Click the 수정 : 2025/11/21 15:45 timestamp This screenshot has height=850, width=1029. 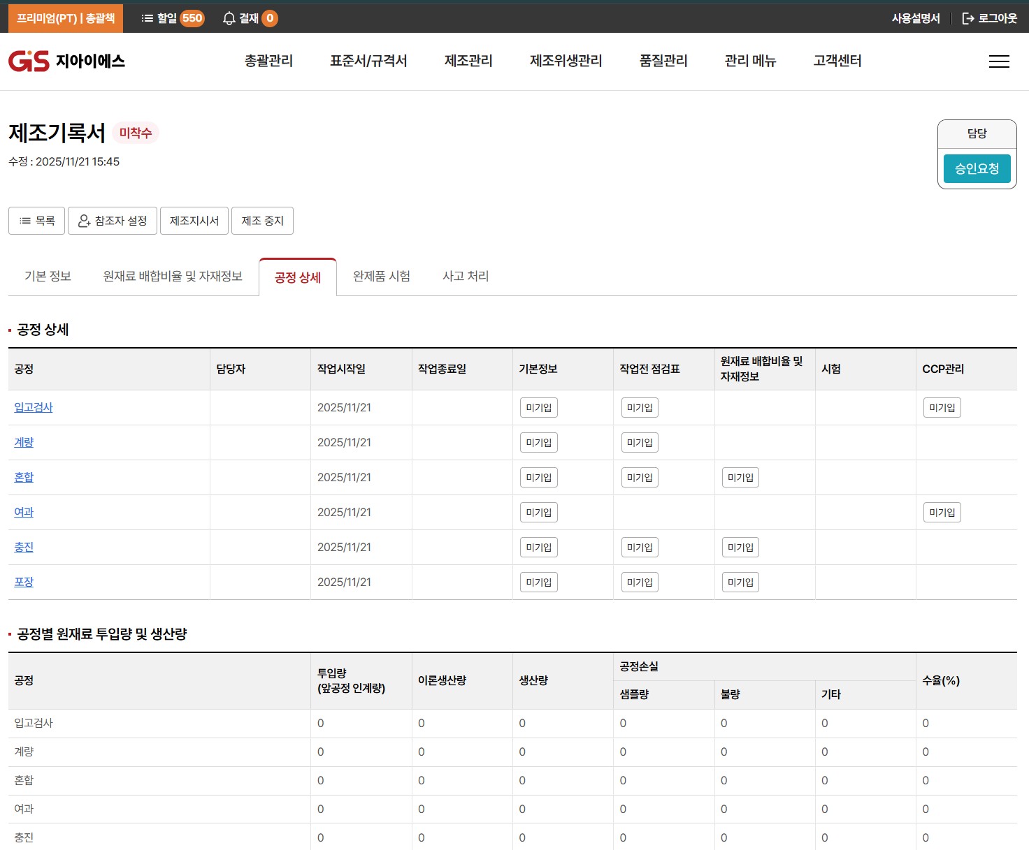click(64, 161)
